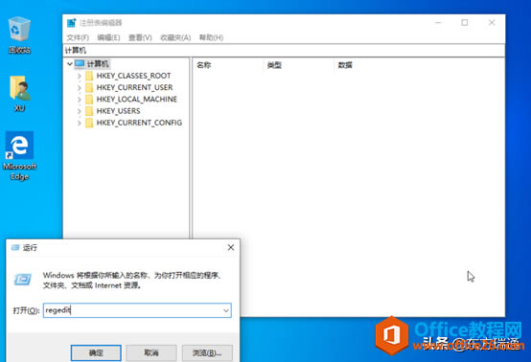Image resolution: width=531 pixels, height=362 pixels.
Task: Open the 编辑(E) menu
Action: pos(108,37)
